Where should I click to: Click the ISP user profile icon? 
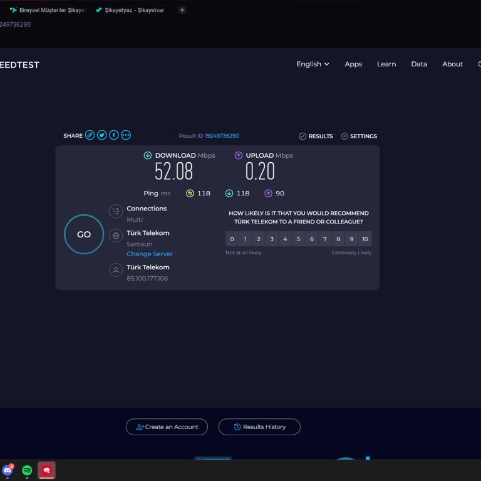click(116, 270)
